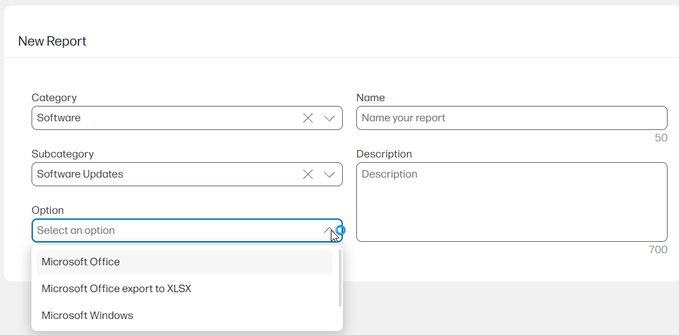Clear the Subcategory selection using its X icon
The image size is (679, 335).
point(308,174)
